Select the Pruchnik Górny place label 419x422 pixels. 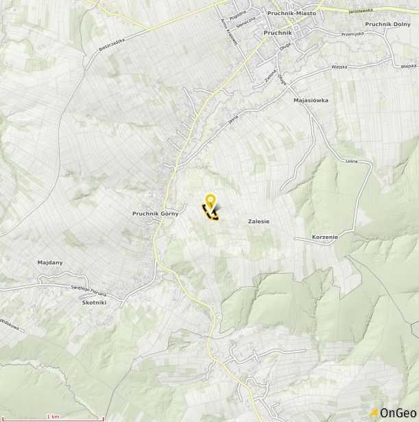(x=155, y=213)
